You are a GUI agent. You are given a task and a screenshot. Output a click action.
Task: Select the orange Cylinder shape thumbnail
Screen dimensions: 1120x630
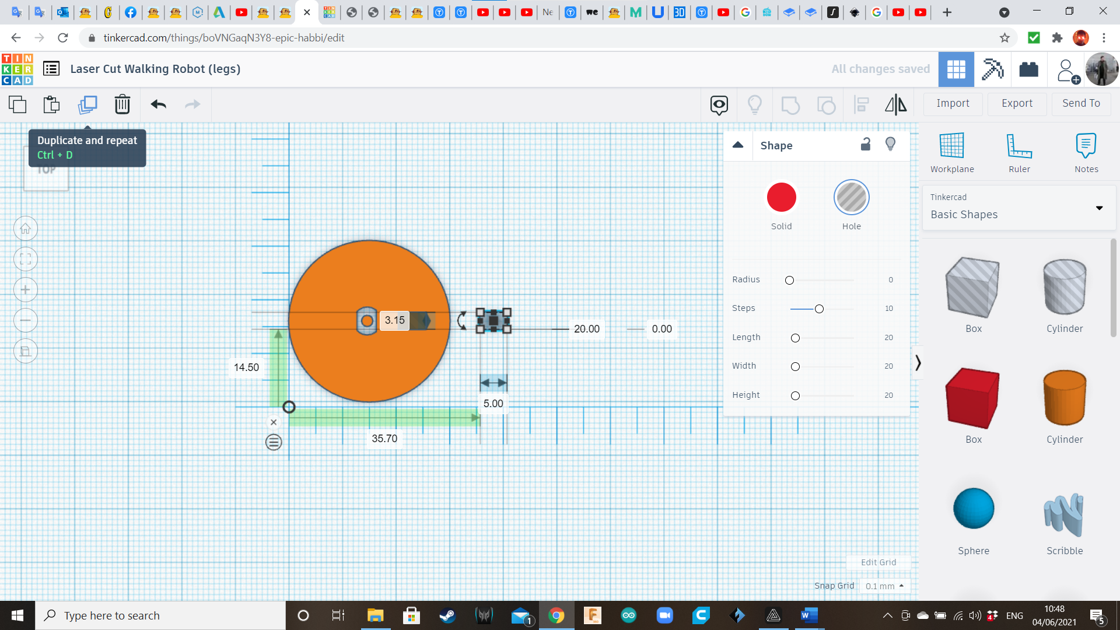pyautogui.click(x=1064, y=398)
